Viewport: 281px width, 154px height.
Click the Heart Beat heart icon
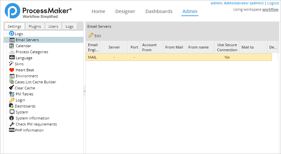click(x=12, y=70)
